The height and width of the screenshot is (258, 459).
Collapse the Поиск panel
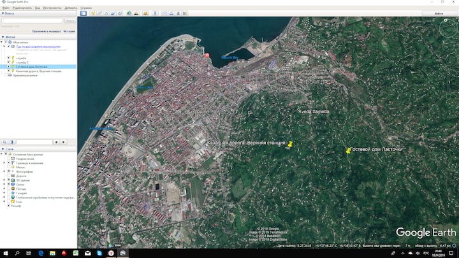[3, 13]
